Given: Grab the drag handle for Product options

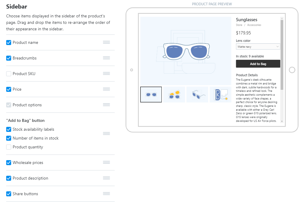Looking at the screenshot, I should coord(106,105).
